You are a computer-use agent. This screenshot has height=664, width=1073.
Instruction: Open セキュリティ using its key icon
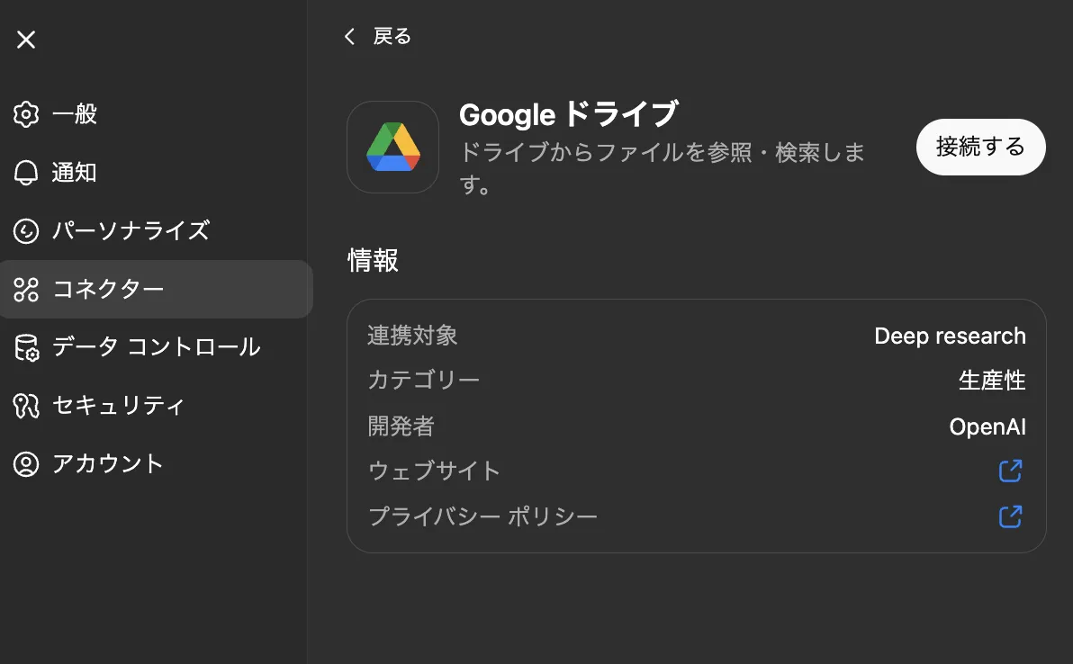pyautogui.click(x=26, y=406)
